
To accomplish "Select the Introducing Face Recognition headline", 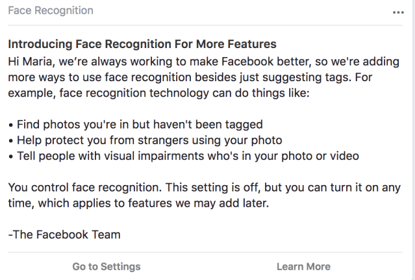I will [142, 44].
